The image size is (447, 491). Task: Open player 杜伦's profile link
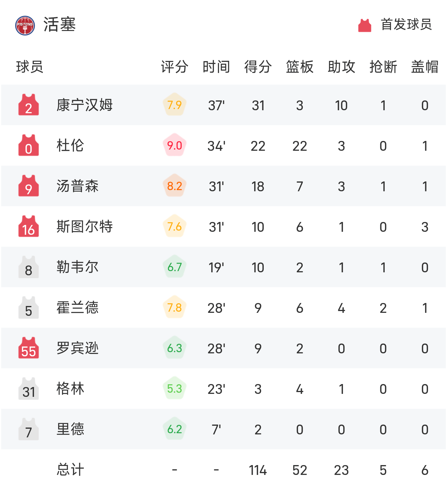tap(70, 146)
